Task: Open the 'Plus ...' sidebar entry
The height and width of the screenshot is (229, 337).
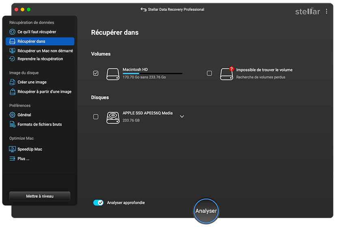Action: click(x=24, y=158)
